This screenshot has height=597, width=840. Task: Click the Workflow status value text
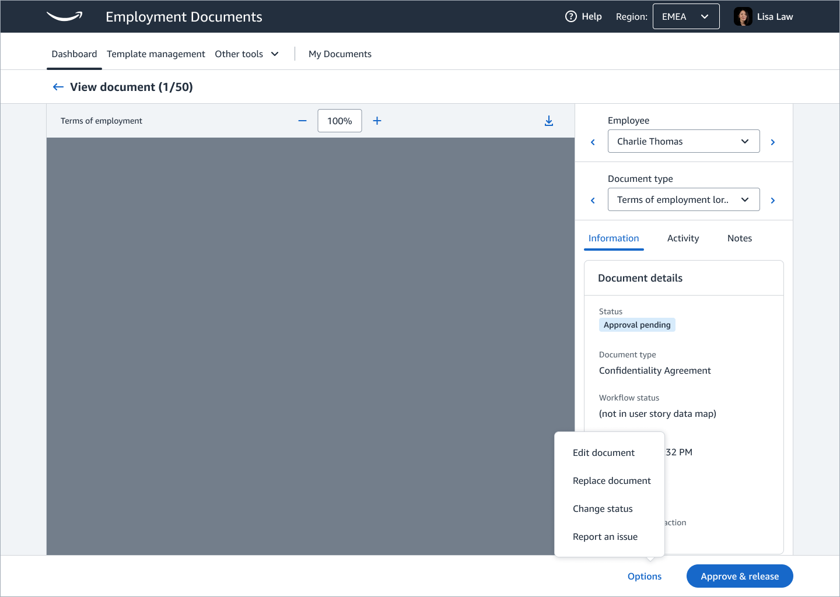(x=657, y=413)
